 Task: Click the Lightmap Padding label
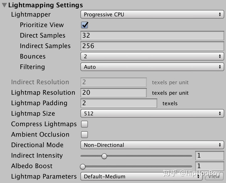(x=39, y=103)
